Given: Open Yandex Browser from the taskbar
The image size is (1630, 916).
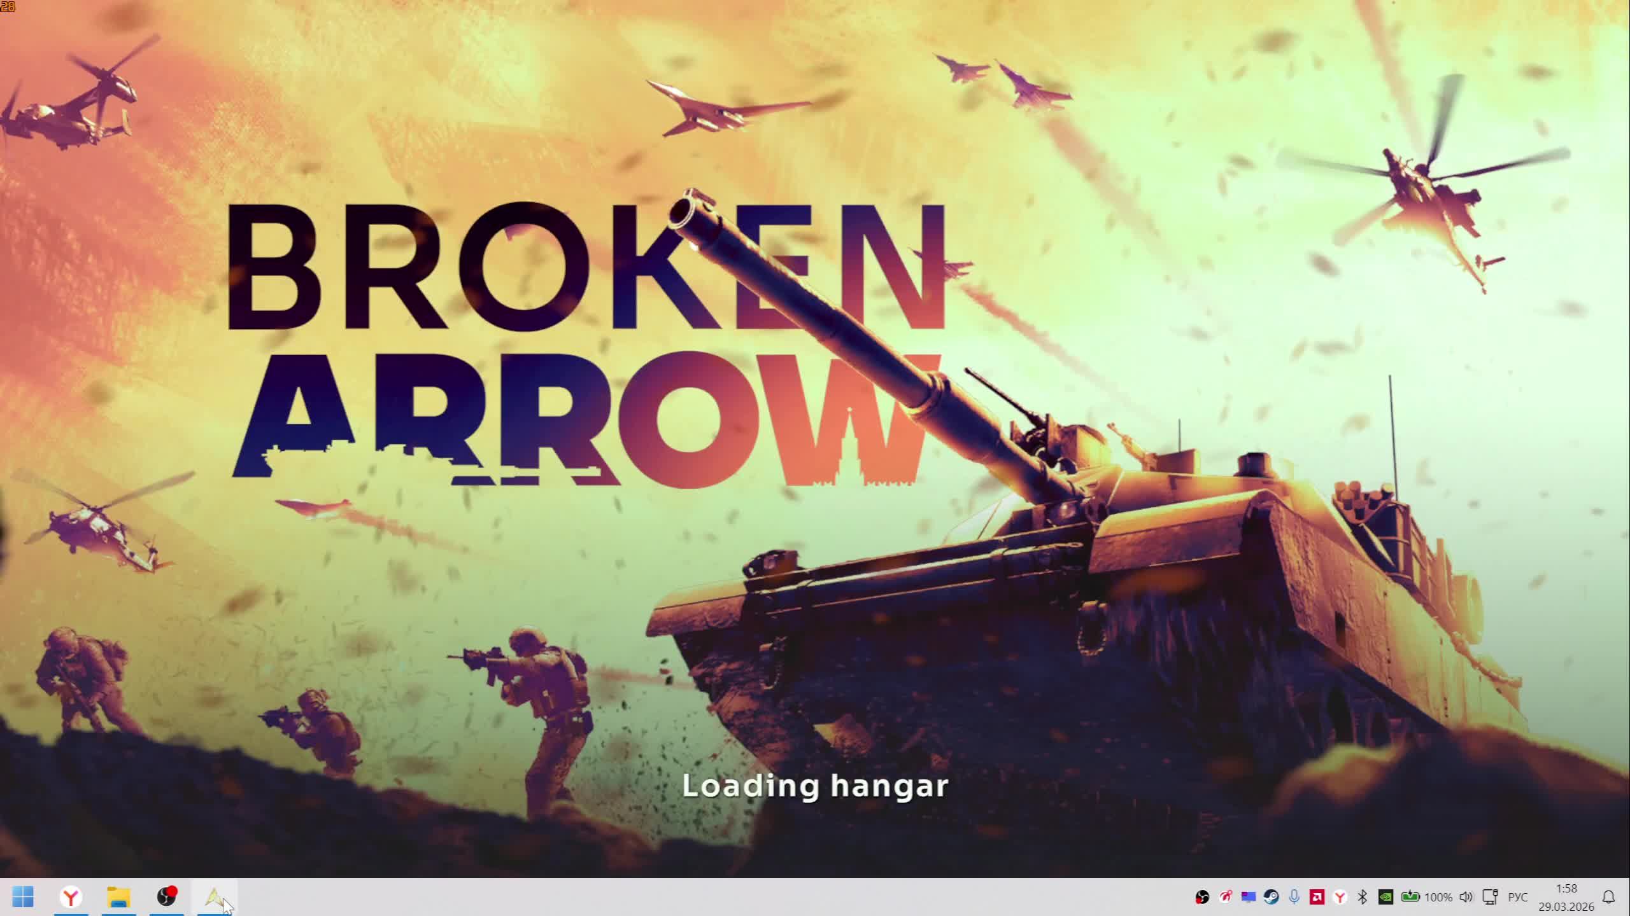Looking at the screenshot, I should (x=71, y=897).
